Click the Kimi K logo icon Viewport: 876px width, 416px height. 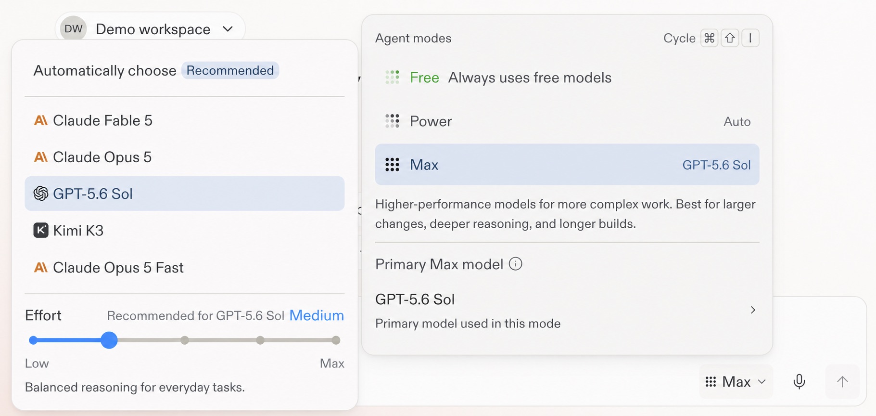(x=41, y=231)
